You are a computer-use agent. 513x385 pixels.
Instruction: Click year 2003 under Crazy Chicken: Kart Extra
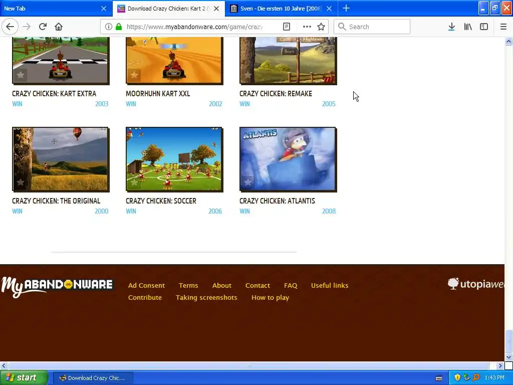click(x=102, y=104)
